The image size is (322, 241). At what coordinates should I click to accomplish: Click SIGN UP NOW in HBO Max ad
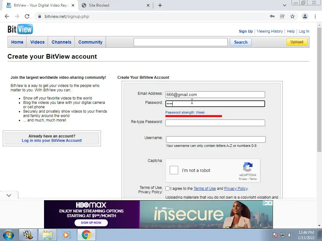[x=91, y=222]
